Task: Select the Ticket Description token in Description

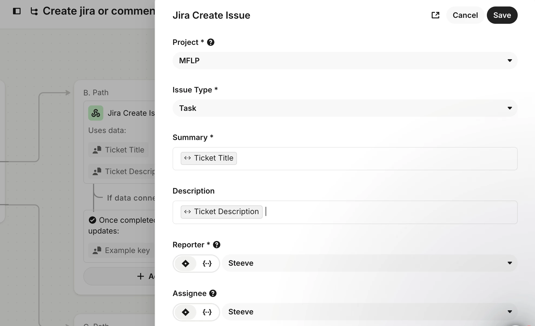Action: point(222,212)
